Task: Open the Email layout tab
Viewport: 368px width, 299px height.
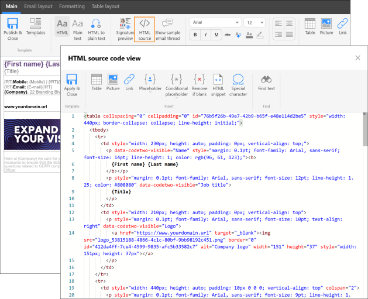Action: (38, 6)
